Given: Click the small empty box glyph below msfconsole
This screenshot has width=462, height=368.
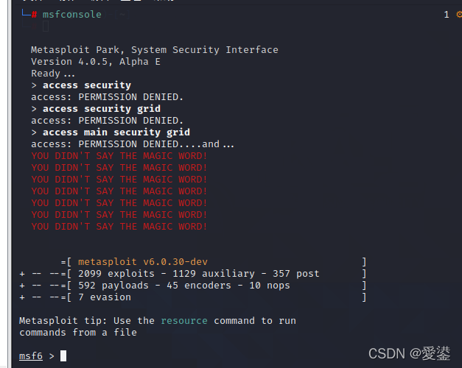Looking at the screenshot, I should [45, 27].
